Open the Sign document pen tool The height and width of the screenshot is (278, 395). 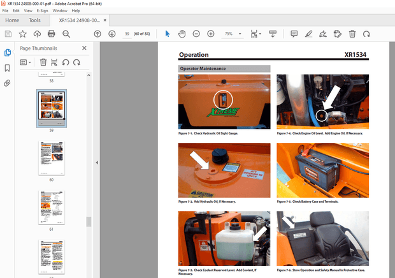pos(323,34)
